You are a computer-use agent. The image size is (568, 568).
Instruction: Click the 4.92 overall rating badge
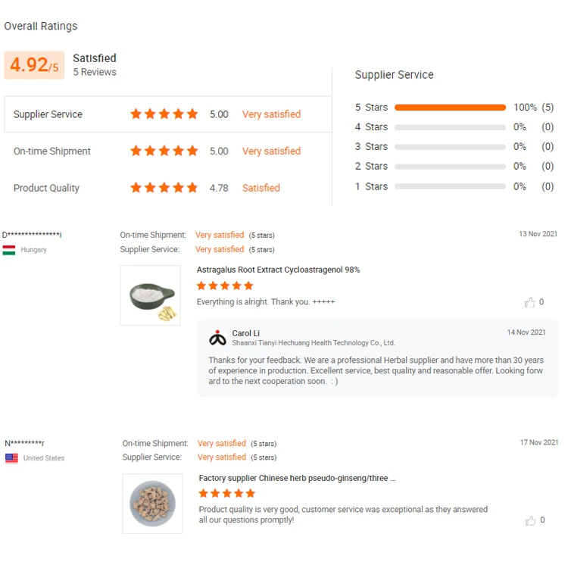(34, 65)
